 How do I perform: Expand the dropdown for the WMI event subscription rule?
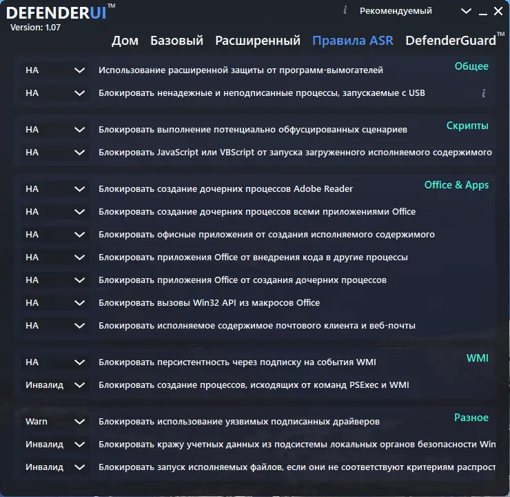[x=55, y=362]
